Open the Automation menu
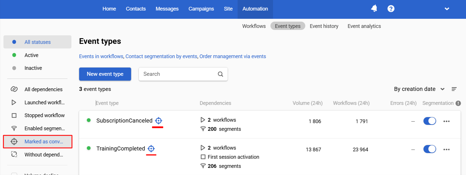Viewport: 466px width, 175px height. coord(255,9)
